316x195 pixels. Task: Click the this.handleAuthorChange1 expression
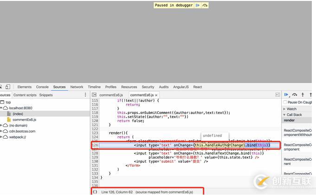coord(220,145)
